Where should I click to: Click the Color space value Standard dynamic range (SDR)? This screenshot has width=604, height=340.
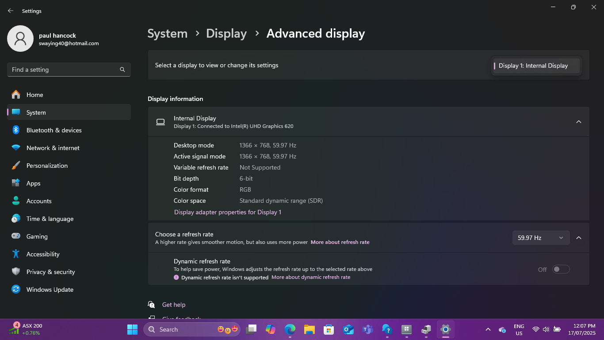click(281, 201)
